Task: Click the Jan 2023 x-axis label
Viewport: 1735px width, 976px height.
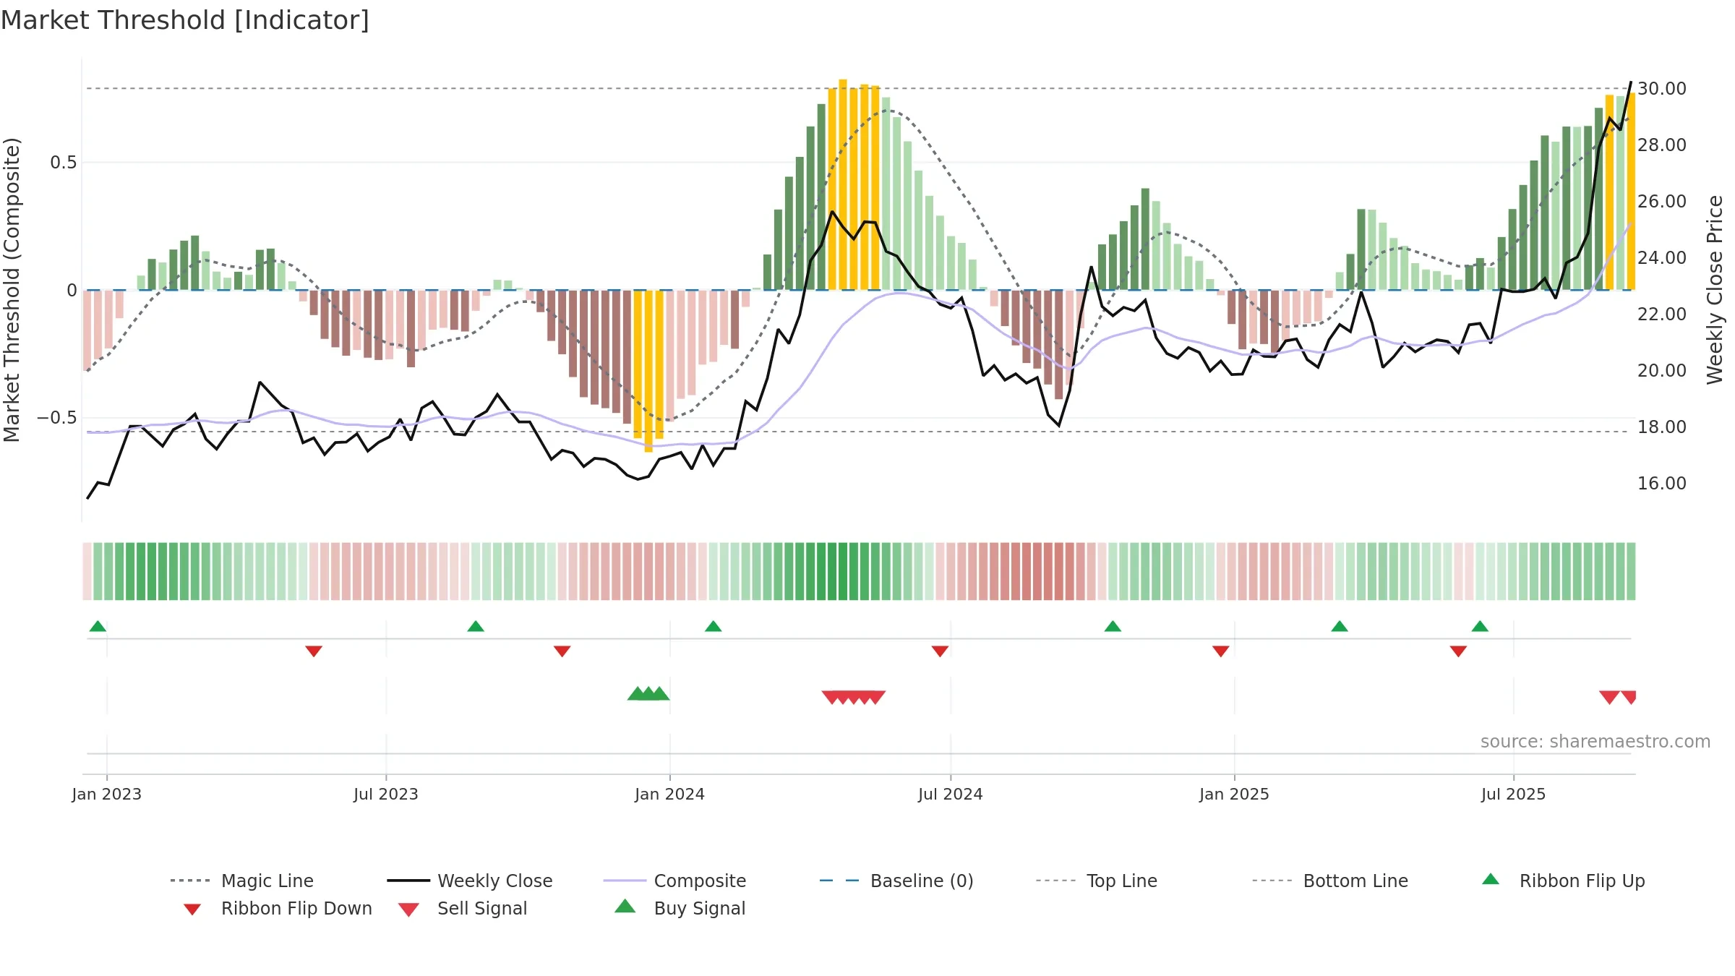Action: (x=107, y=794)
